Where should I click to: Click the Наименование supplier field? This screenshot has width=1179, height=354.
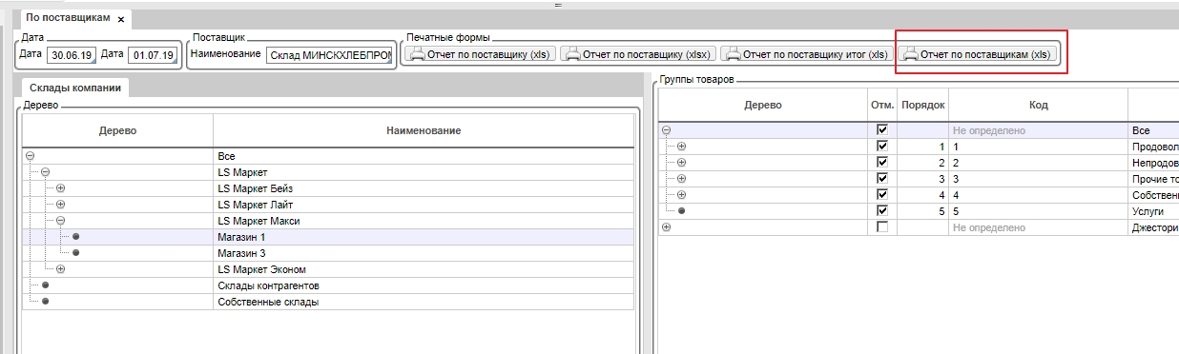[329, 56]
